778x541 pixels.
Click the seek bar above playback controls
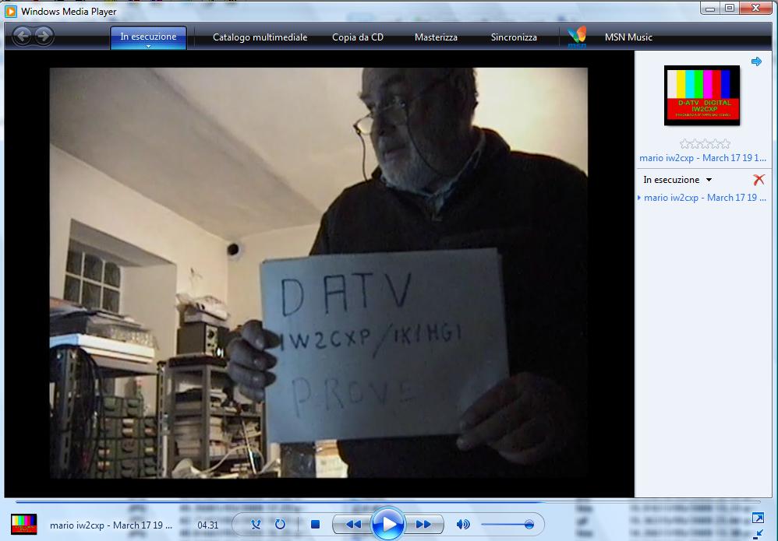click(387, 502)
